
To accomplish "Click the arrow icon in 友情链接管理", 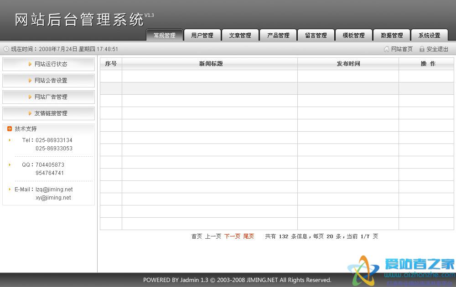I will pyautogui.click(x=30, y=113).
